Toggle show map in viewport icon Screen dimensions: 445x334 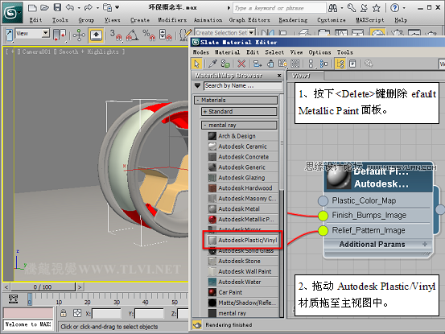click(282, 64)
